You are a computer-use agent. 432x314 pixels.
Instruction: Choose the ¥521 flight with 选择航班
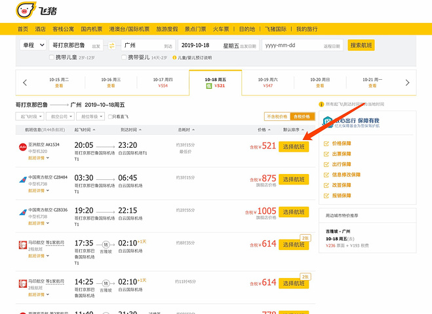pos(293,147)
